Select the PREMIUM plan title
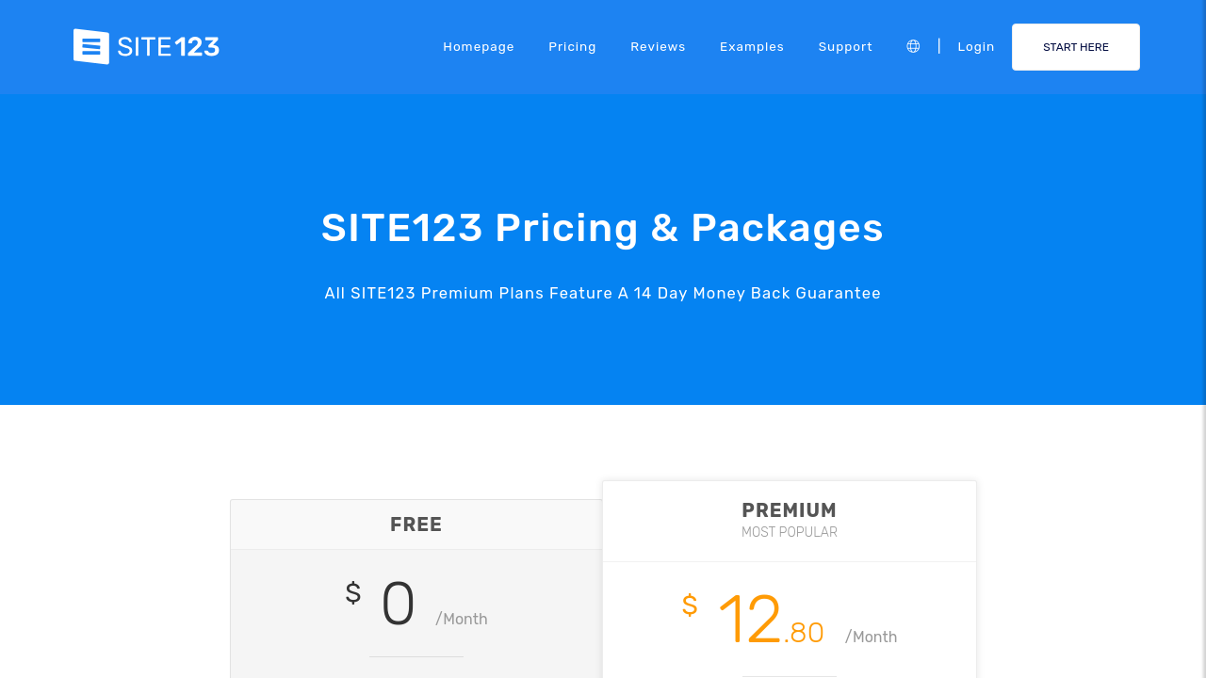Screen dimensions: 1206x678 (790, 510)
